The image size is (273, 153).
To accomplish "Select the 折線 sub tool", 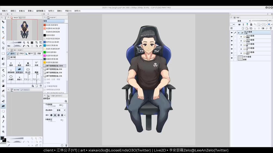I will [36, 64].
